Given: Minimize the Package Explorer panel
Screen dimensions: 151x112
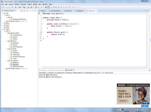Looking at the screenshot, I should [33, 11].
